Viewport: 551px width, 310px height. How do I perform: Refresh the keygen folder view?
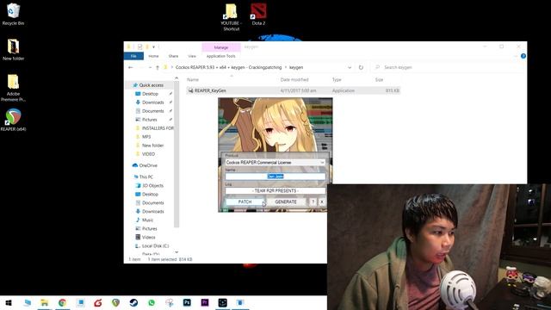click(361, 67)
